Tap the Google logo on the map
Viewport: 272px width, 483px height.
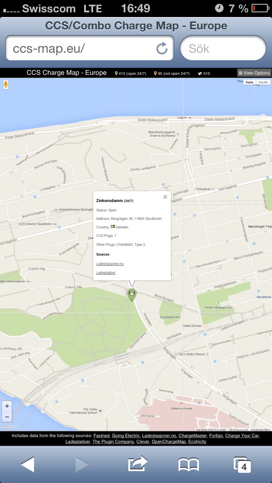(9, 427)
